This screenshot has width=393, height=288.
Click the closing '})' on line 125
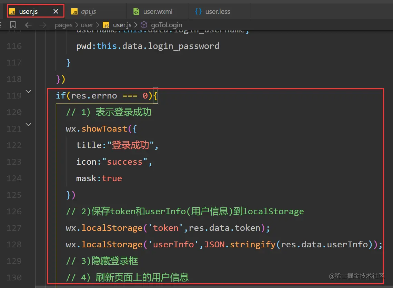click(x=71, y=195)
